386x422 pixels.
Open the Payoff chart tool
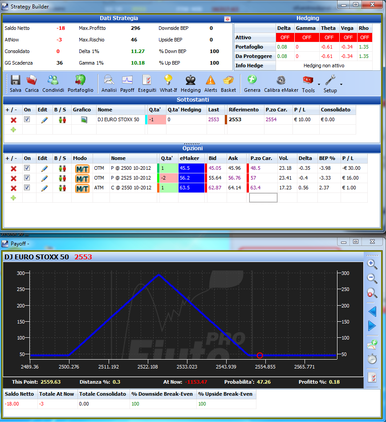coord(127,84)
